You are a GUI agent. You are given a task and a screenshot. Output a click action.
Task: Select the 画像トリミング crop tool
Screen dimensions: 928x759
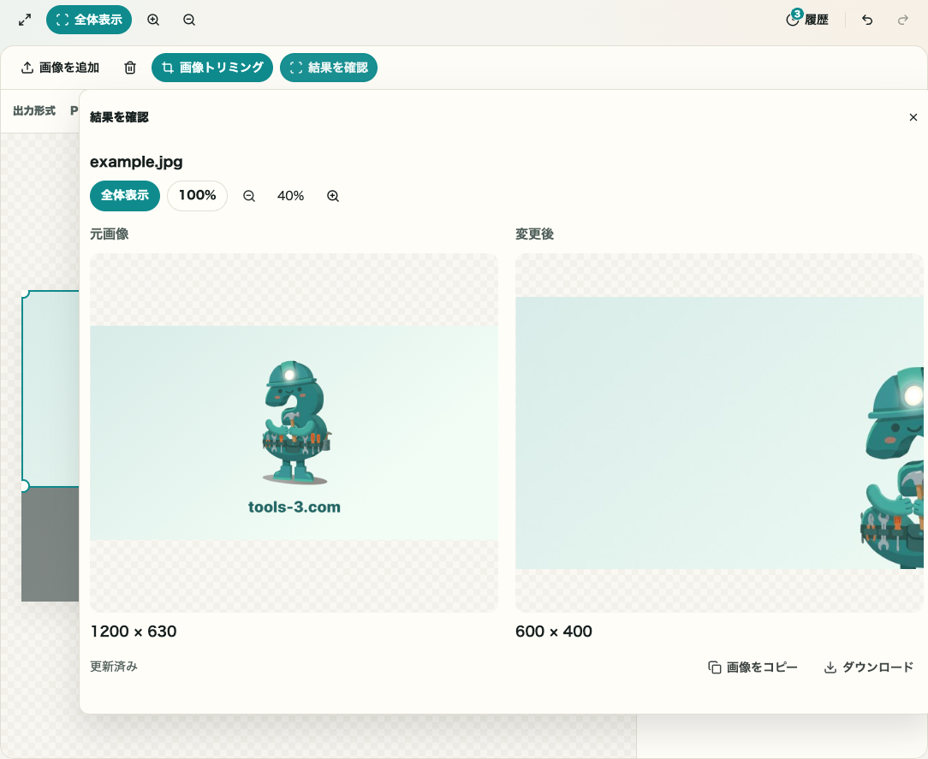[211, 68]
